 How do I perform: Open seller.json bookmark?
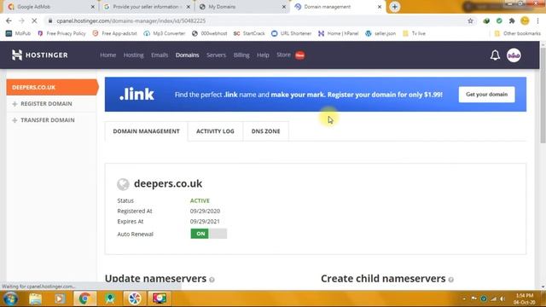[x=380, y=33]
